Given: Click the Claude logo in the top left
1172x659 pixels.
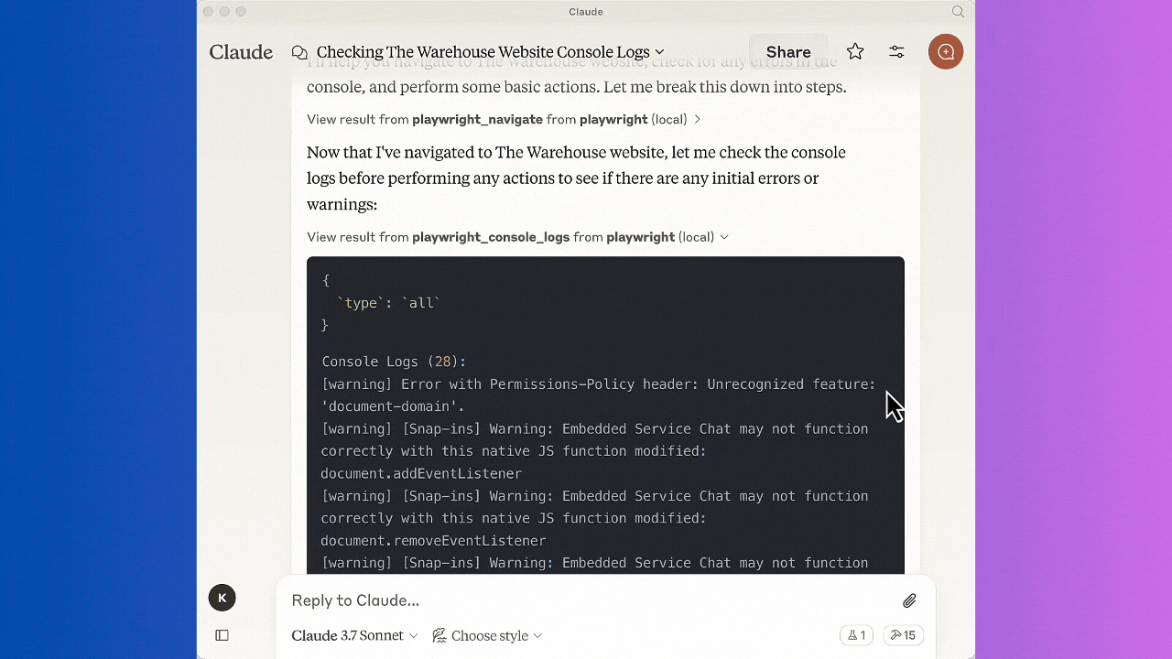Looking at the screenshot, I should click(x=240, y=52).
